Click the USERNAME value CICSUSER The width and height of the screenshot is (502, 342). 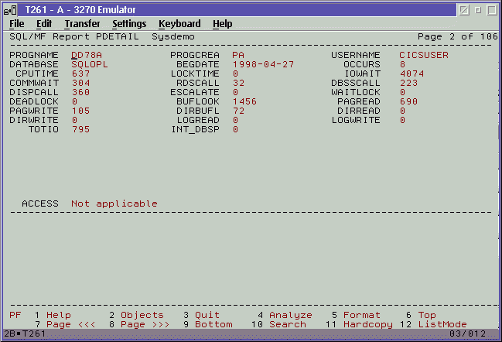coord(424,55)
